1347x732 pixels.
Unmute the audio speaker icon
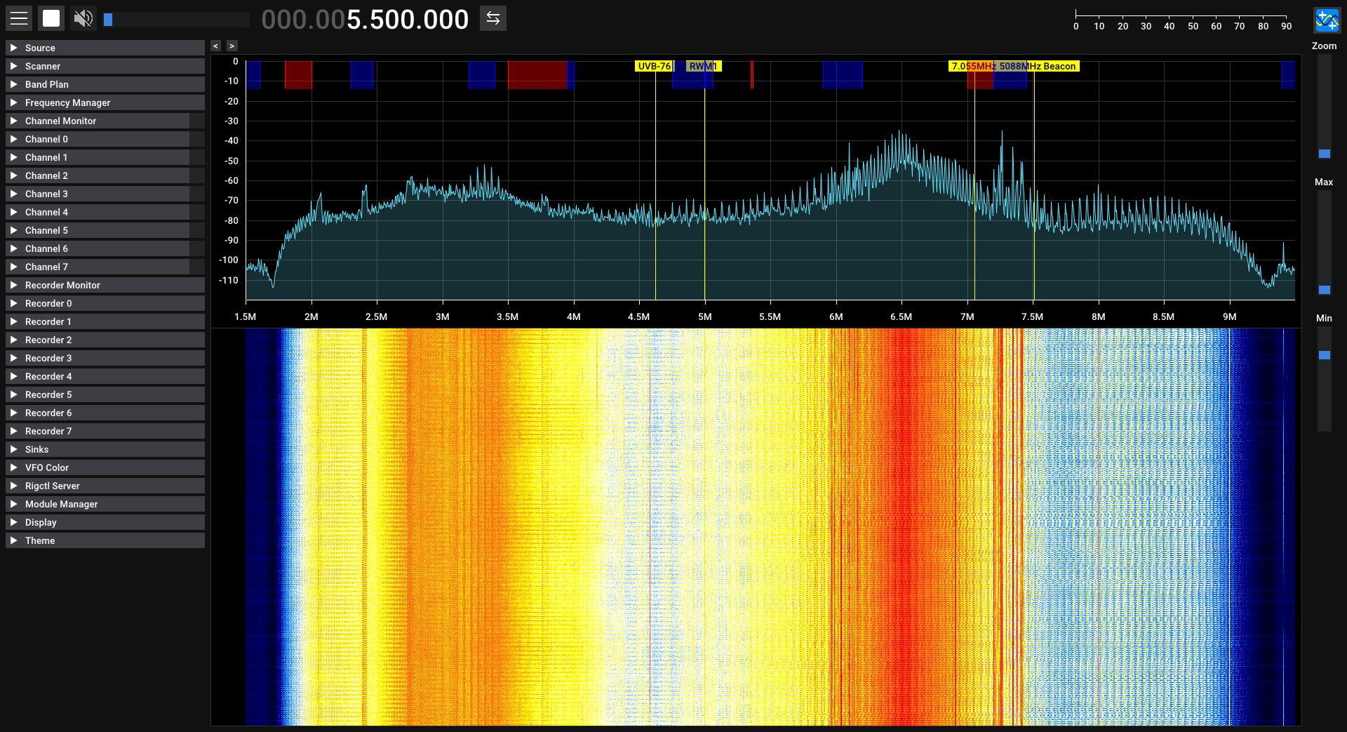pos(83,19)
